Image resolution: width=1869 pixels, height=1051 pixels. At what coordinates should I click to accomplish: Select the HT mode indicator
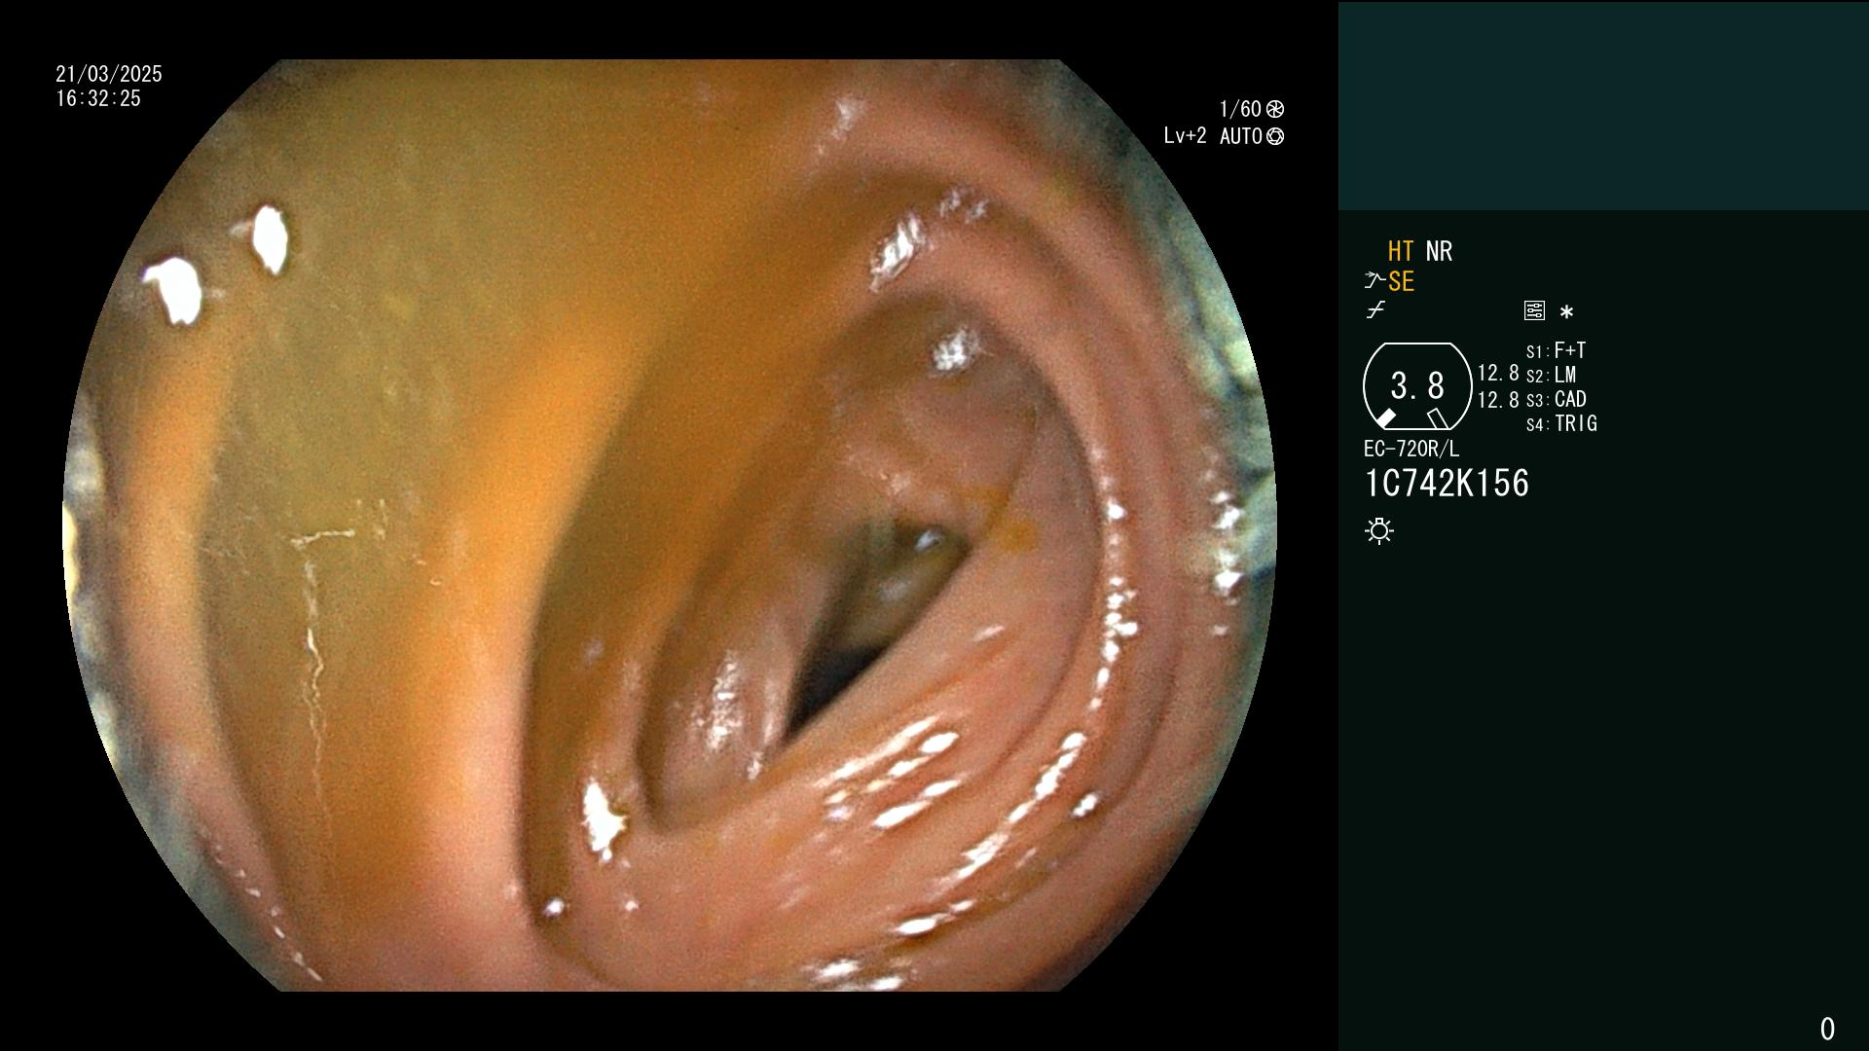click(1401, 251)
